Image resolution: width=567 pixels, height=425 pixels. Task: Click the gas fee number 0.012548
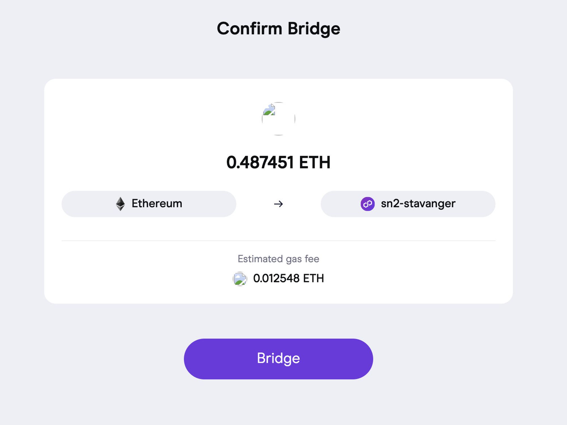tap(276, 278)
